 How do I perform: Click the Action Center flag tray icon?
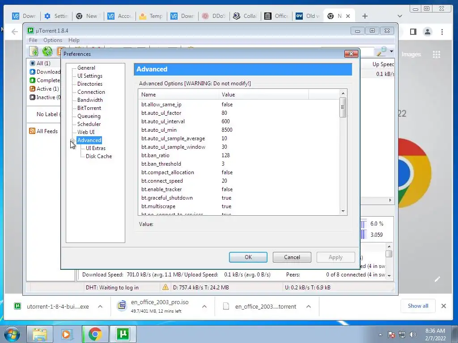391,335
